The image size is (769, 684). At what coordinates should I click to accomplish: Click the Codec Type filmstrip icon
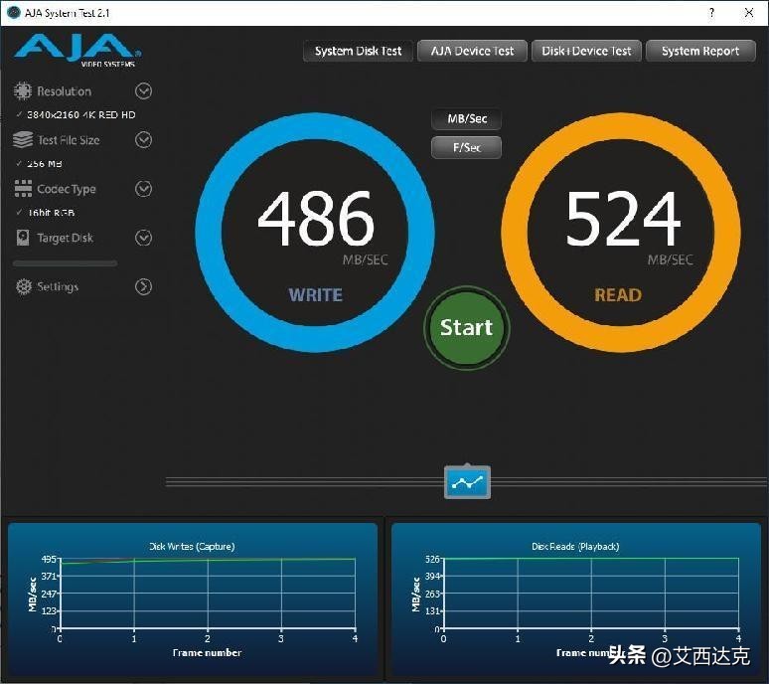click(x=23, y=189)
